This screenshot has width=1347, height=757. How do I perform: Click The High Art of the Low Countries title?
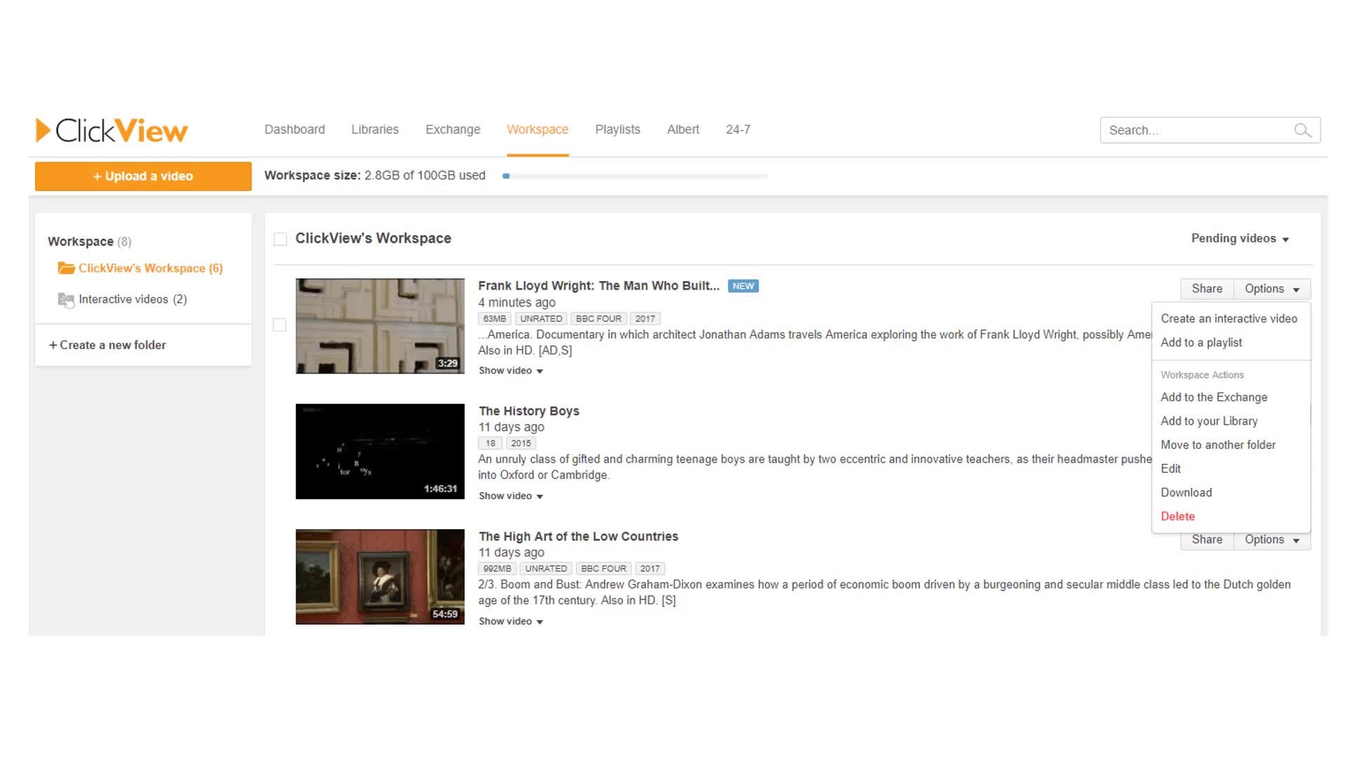click(x=578, y=537)
